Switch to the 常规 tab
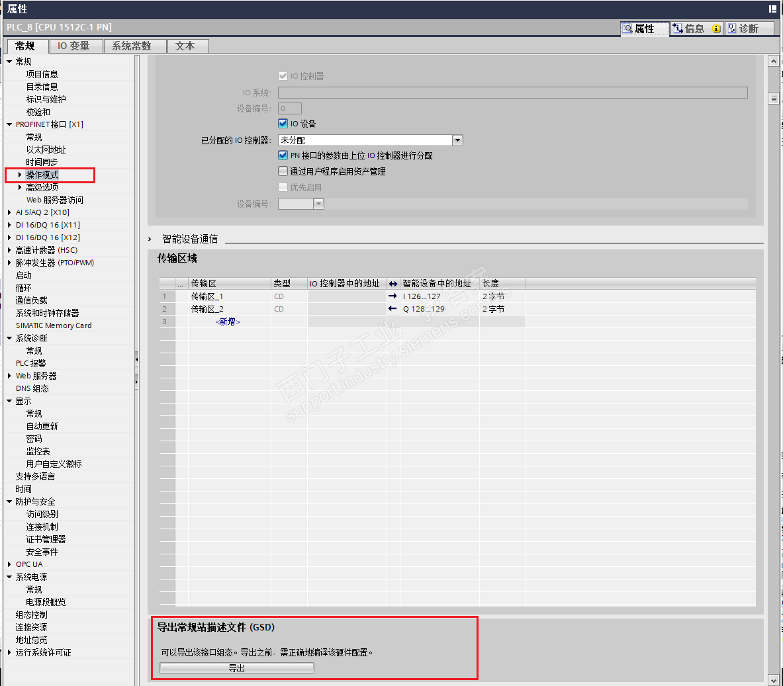 [x=25, y=46]
